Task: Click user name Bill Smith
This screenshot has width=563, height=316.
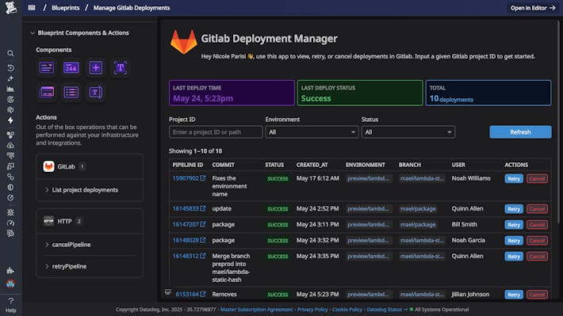Action: point(464,224)
